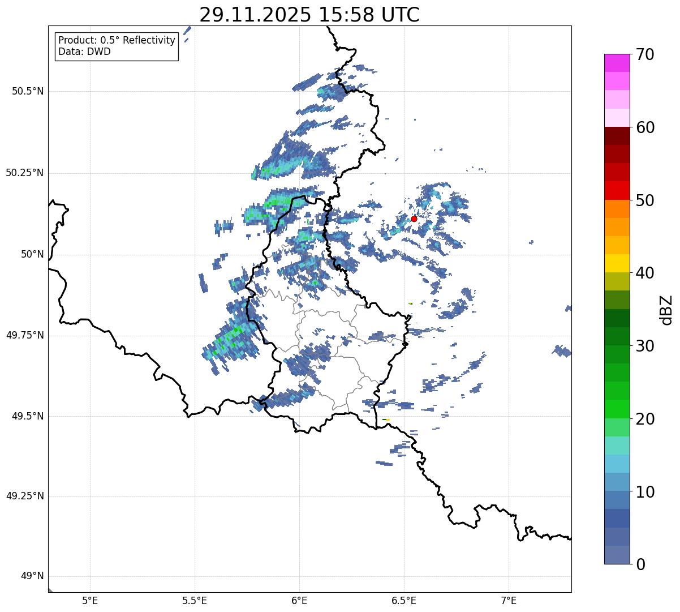Click the 5.5°E longitude label
680x612 pixels.
(x=195, y=600)
